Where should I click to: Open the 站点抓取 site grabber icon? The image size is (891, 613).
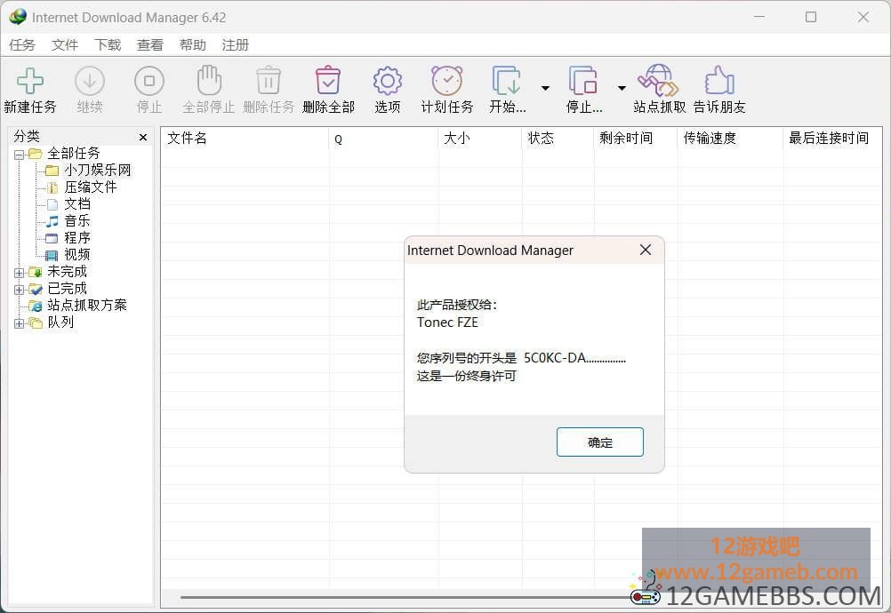tap(658, 80)
